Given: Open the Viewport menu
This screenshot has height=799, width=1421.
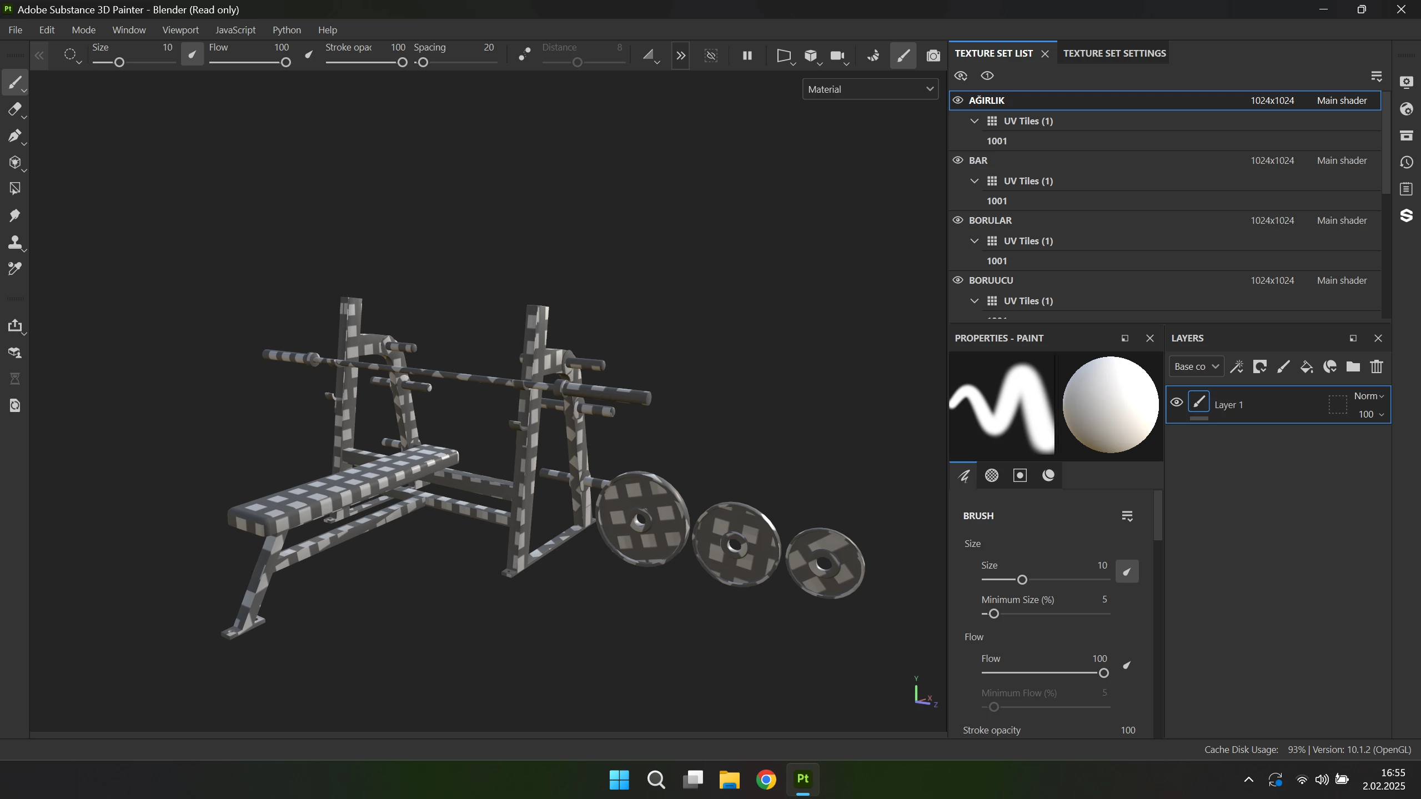Looking at the screenshot, I should pyautogui.click(x=180, y=30).
